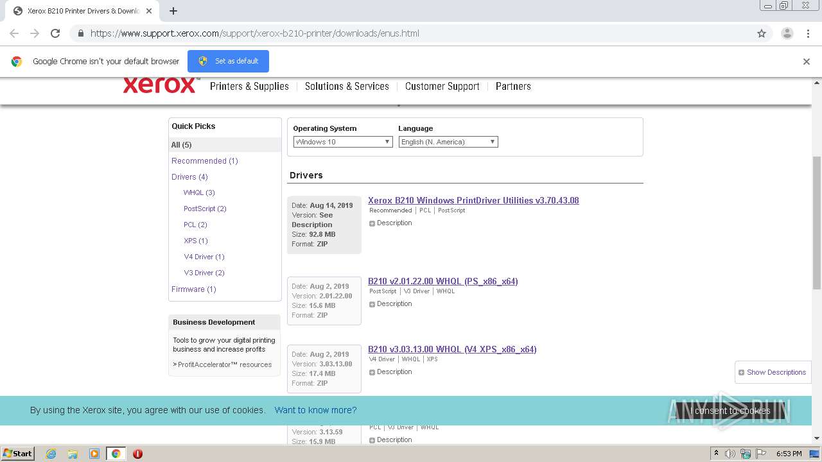Download B210 v2.01.22.00 WHQL PS driver
Image resolution: width=822 pixels, height=462 pixels.
click(x=443, y=281)
